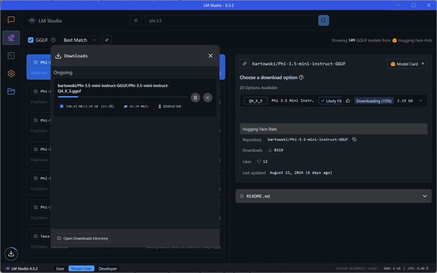This screenshot has width=437, height=273.
Task: Select the User mode tab
Action: [60, 268]
